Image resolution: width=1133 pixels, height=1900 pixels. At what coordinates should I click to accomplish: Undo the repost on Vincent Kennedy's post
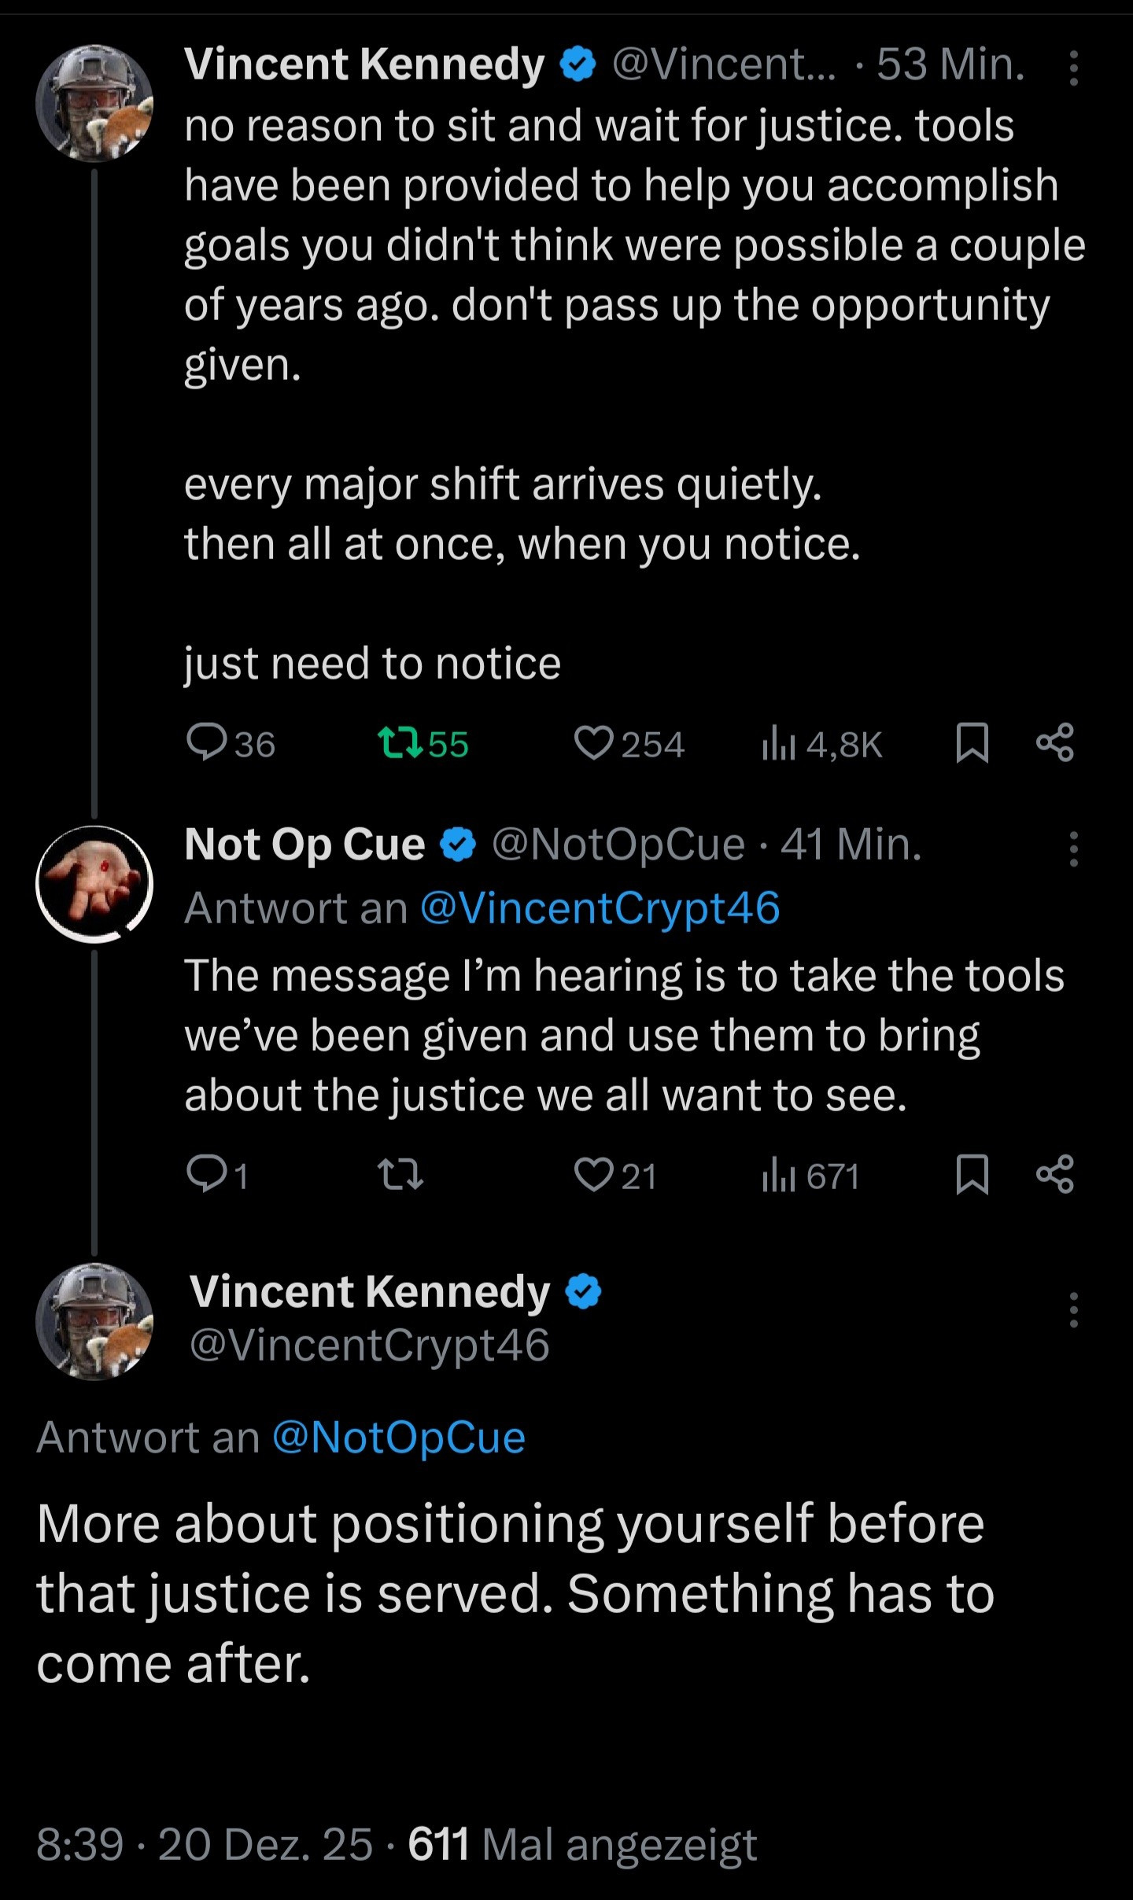[400, 742]
